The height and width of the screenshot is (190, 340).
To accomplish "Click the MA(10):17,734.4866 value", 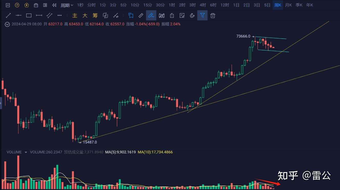I will (155, 152).
